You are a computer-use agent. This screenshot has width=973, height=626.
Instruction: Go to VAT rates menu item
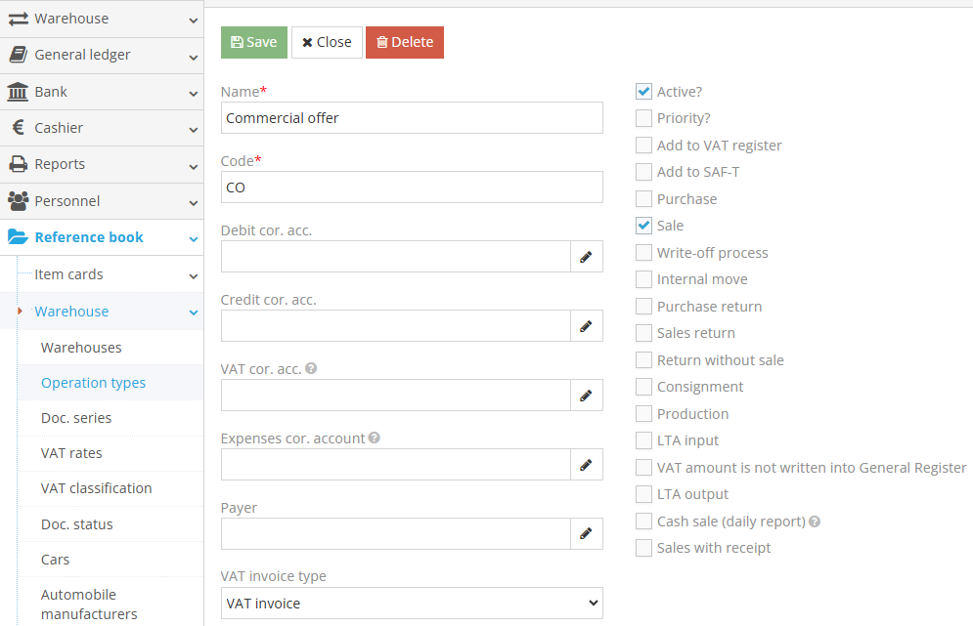point(71,453)
